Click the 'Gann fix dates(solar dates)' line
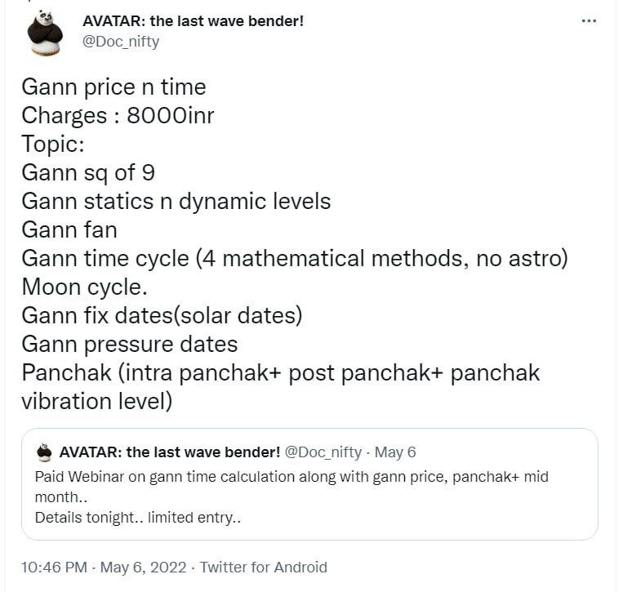The height and width of the screenshot is (592, 623). 162,315
